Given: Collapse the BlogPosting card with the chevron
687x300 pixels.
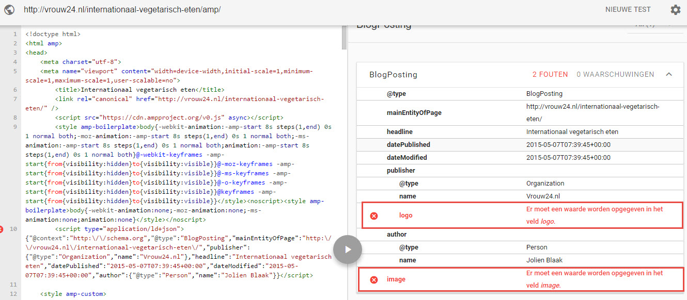Looking at the screenshot, I should point(669,74).
